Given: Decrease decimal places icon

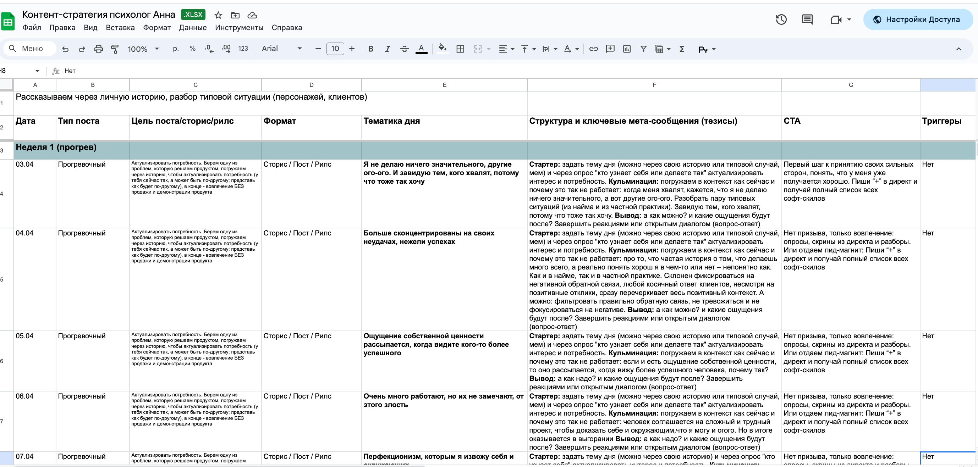Looking at the screenshot, I should [209, 49].
